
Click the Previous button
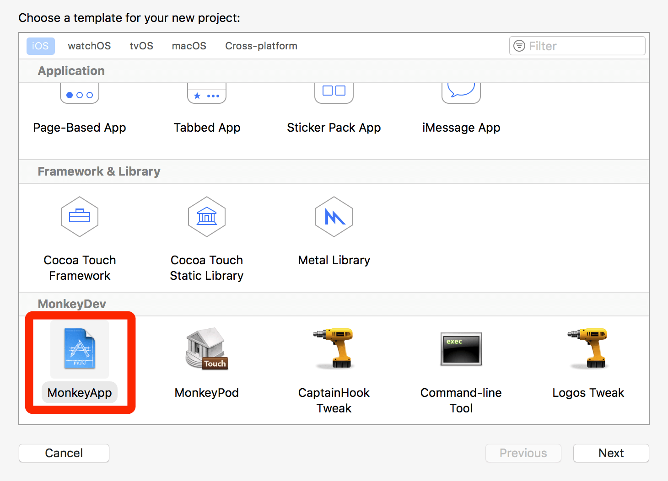pos(523,453)
